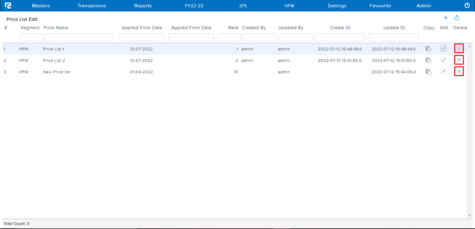Viewport: 475px width, 229px height.
Task: Open the Masters menu
Action: 41,6
